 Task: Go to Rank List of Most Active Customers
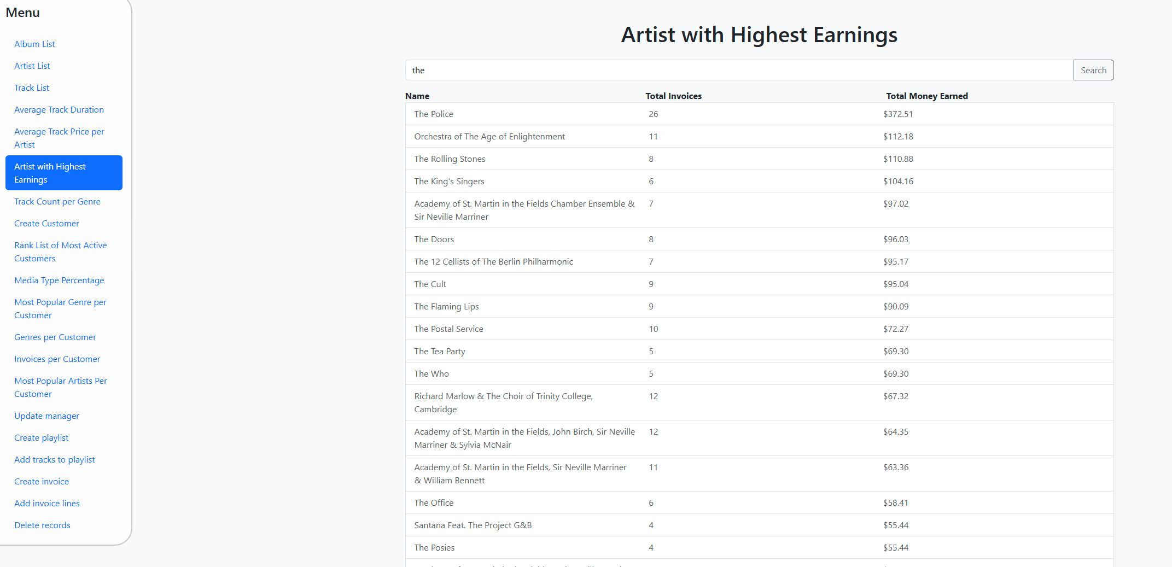(60, 252)
